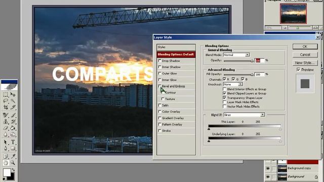The height and width of the screenshot is (182, 324).
Task: Select the Rectangular Marquee tool
Action: pos(6,95)
